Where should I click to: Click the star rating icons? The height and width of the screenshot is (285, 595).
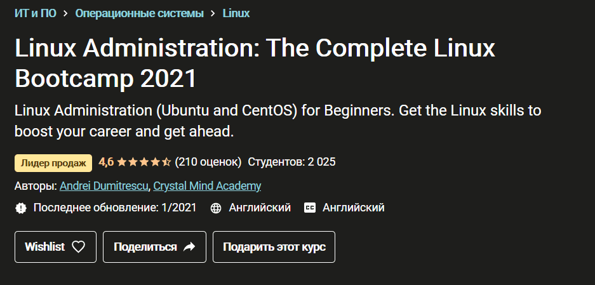(144, 162)
